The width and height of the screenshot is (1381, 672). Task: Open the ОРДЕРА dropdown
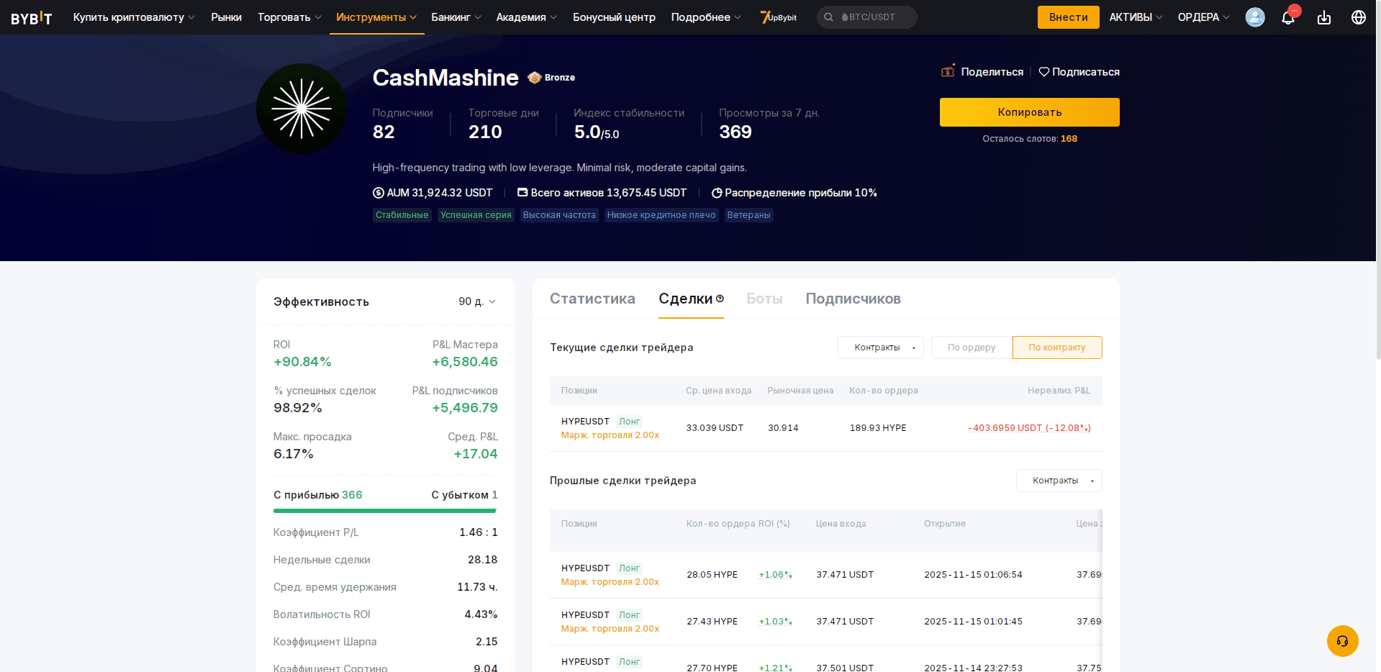pyautogui.click(x=1203, y=17)
